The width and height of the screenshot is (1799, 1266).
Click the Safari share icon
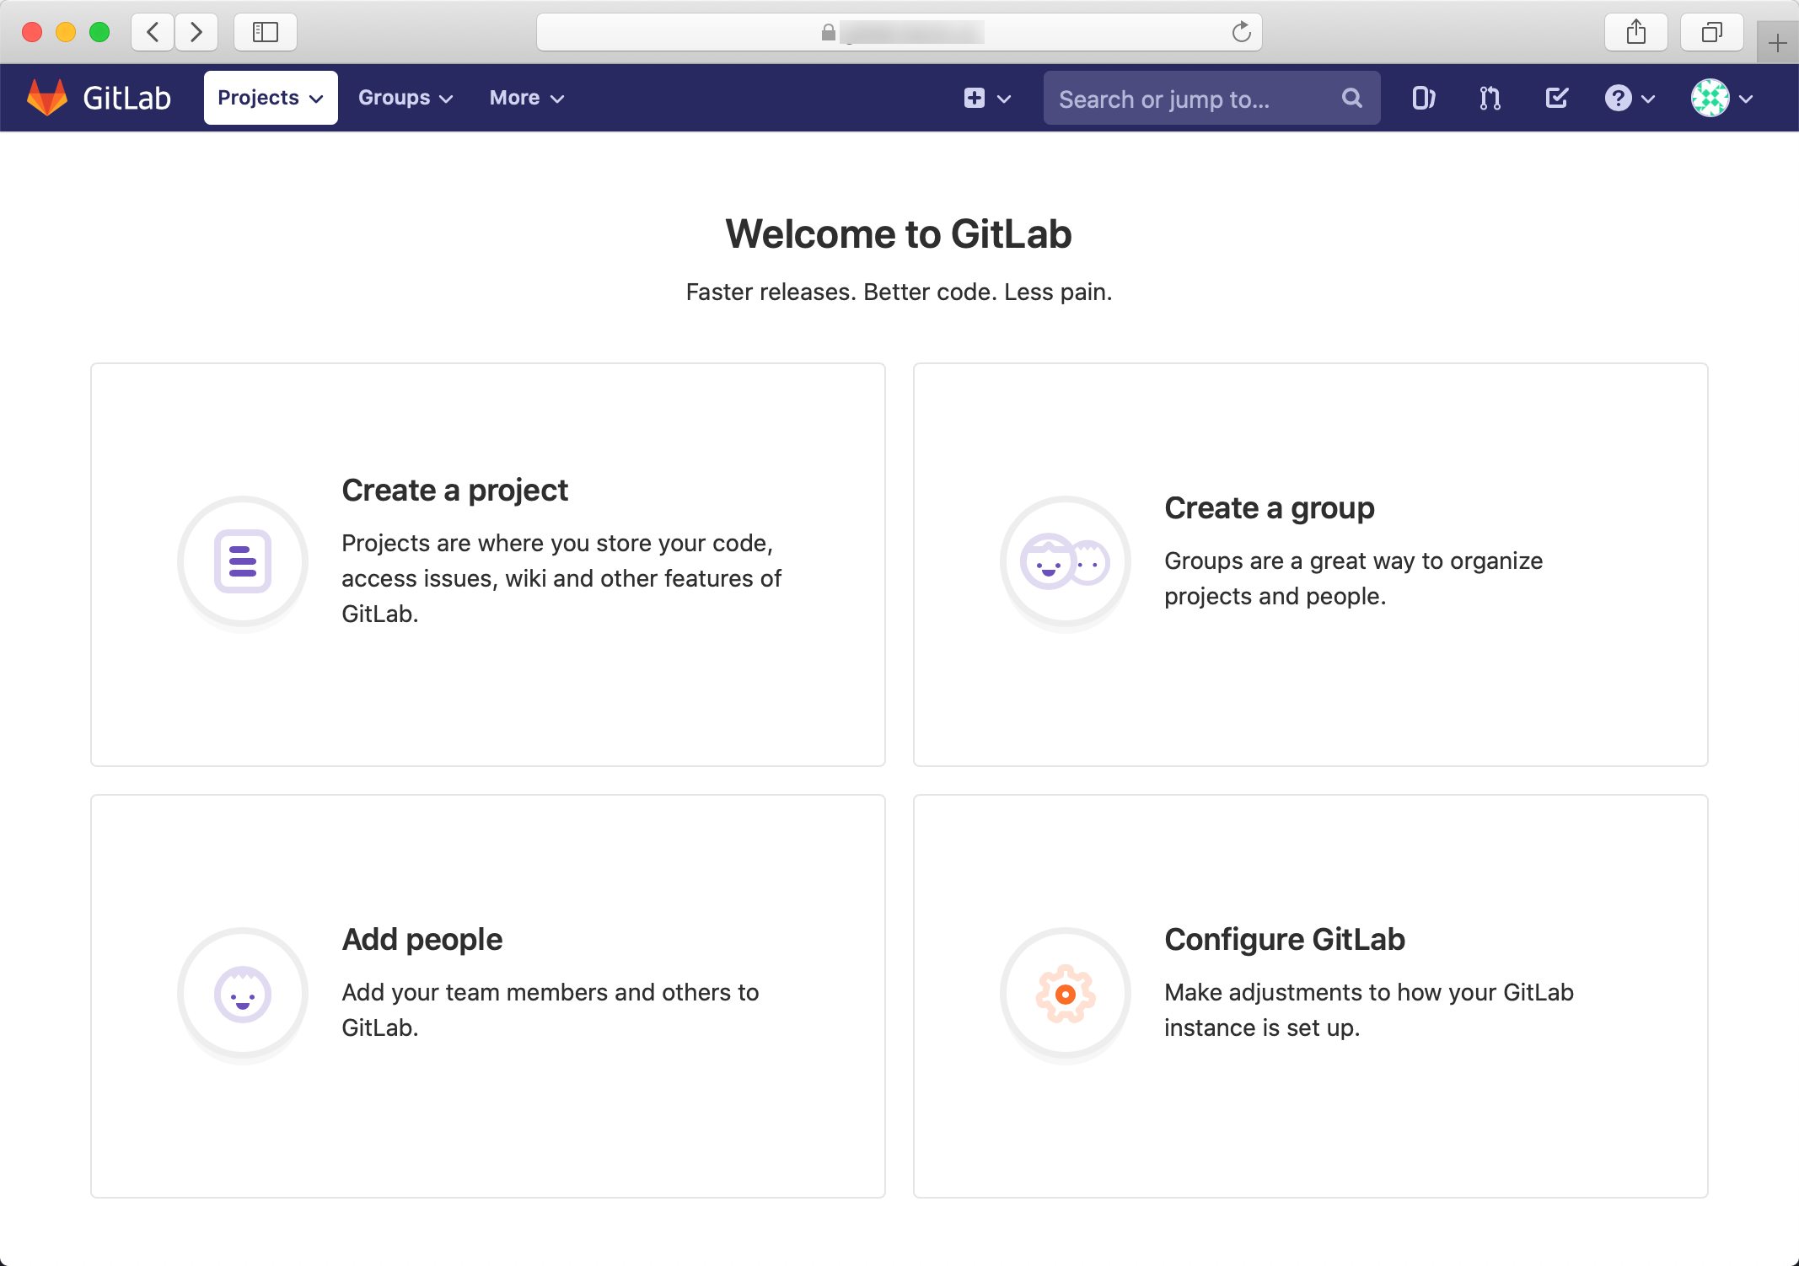coord(1635,33)
